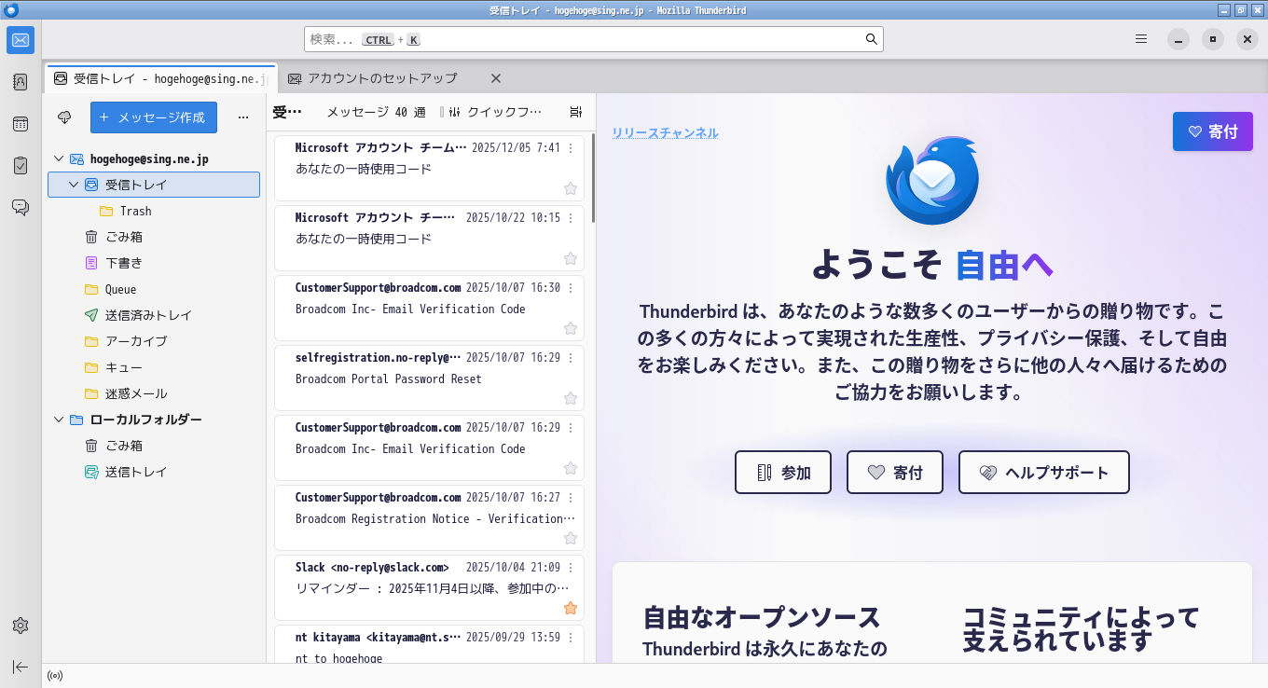Toggle the Quick Filter bar

(494, 112)
